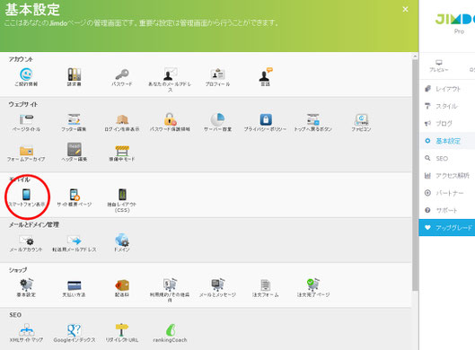Open the パスワード key icon
The height and width of the screenshot is (350, 475).
122,74
